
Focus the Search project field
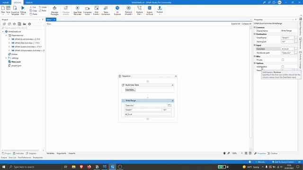coord(23,28)
